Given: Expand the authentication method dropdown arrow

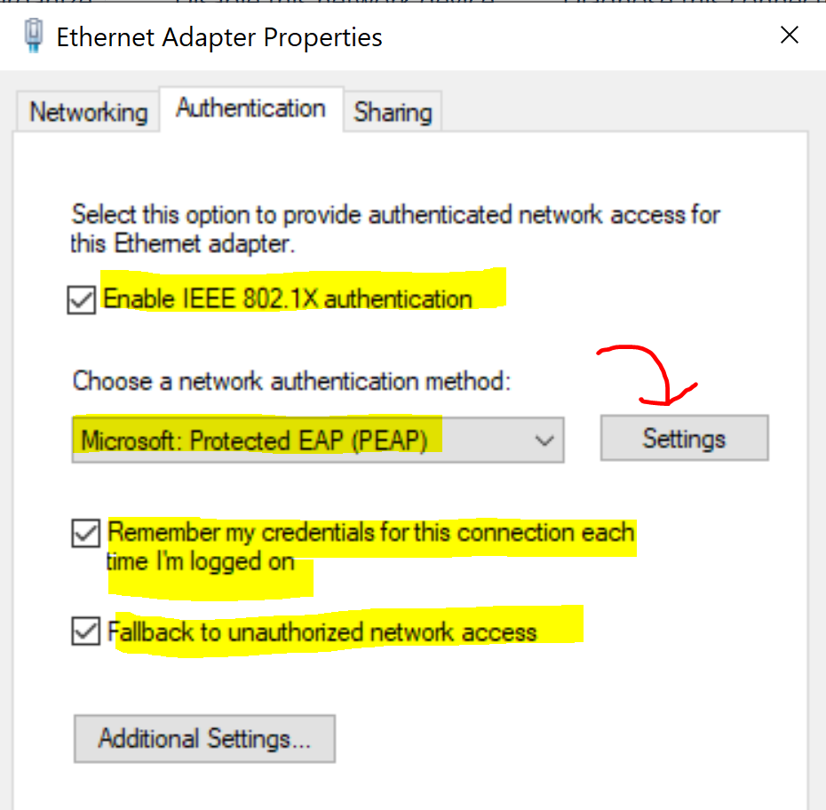Looking at the screenshot, I should (x=544, y=441).
